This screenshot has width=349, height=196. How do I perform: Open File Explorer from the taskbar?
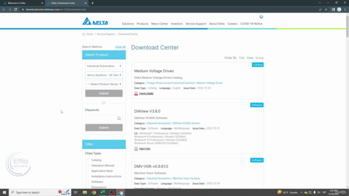click(85, 192)
